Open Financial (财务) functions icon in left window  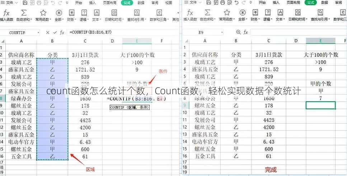point(71,13)
